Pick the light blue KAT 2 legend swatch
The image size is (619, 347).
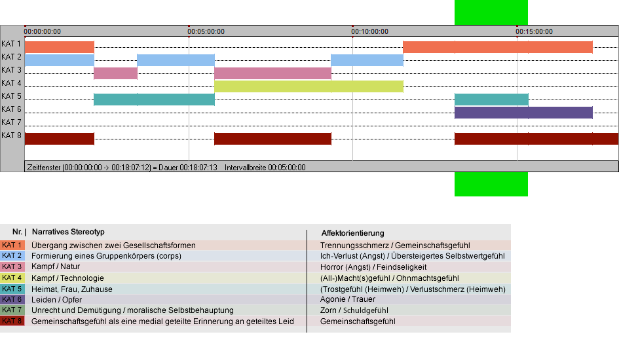12,256
